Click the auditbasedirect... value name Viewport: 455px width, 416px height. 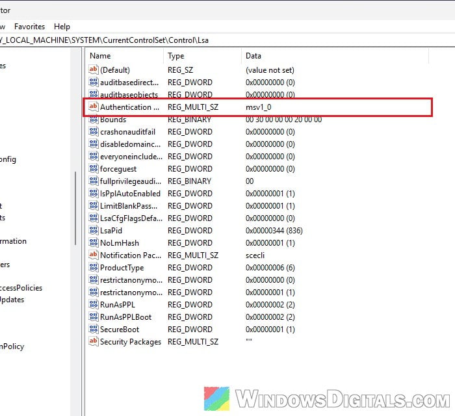coord(129,83)
